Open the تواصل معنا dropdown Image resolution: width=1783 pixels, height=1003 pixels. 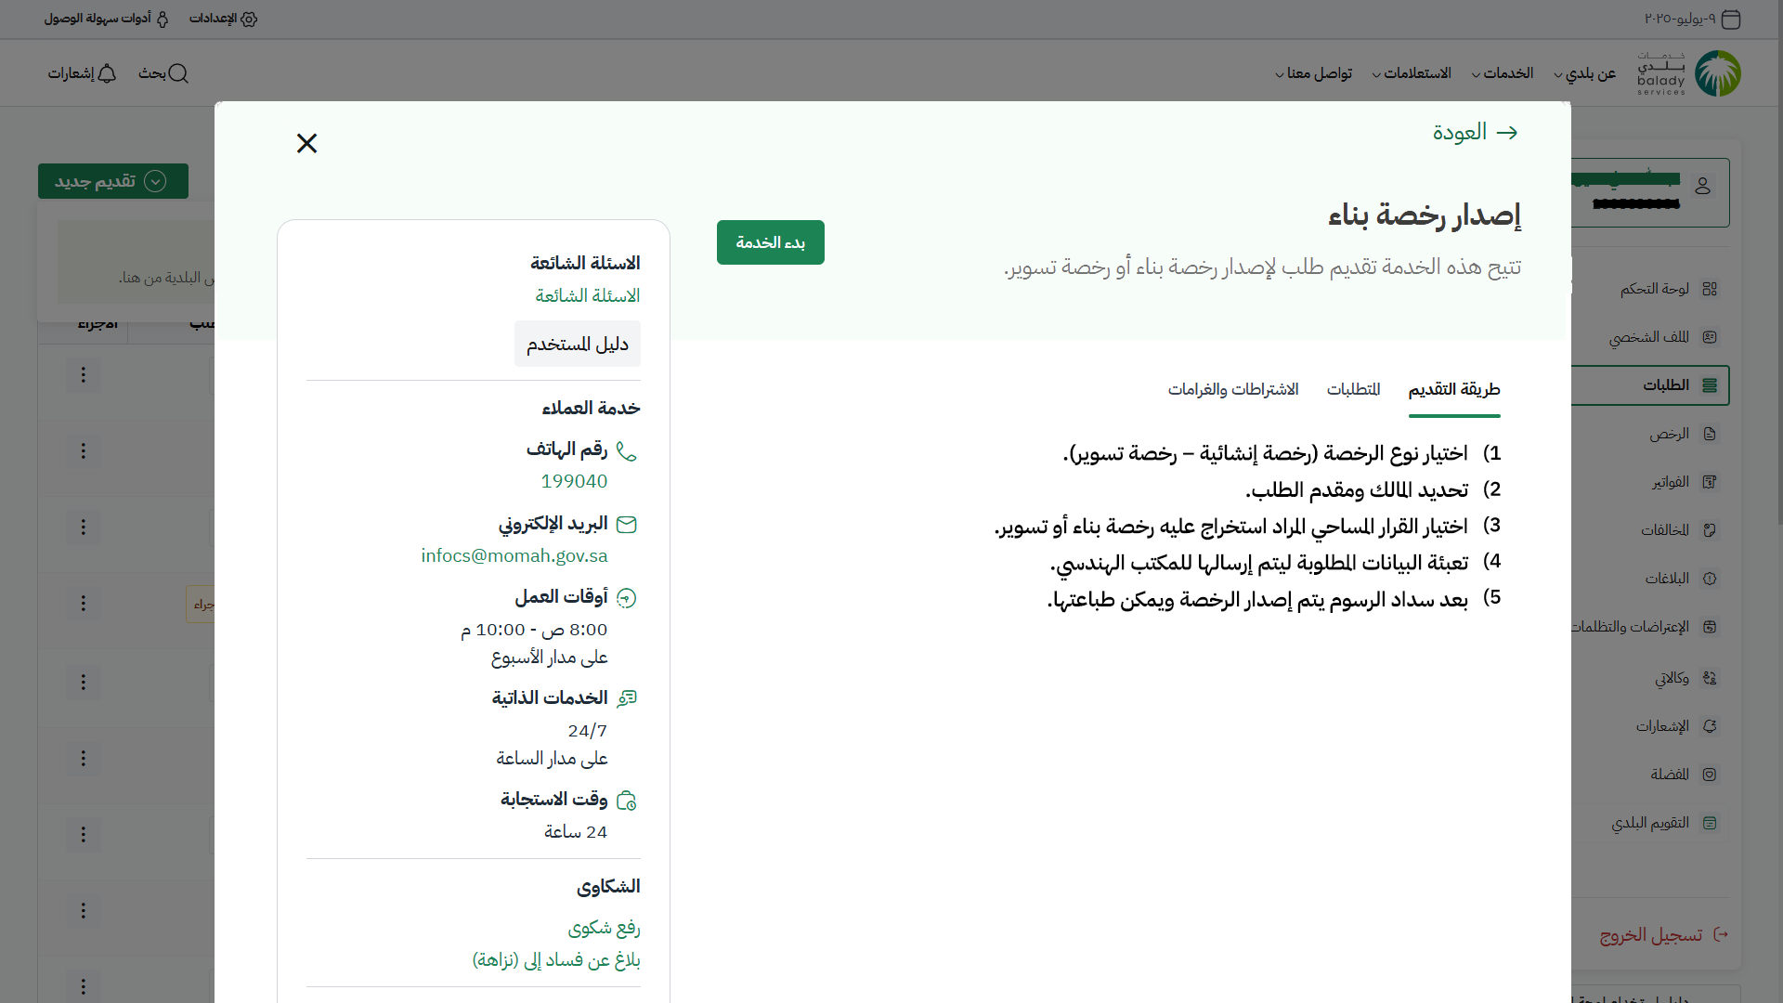click(1313, 73)
